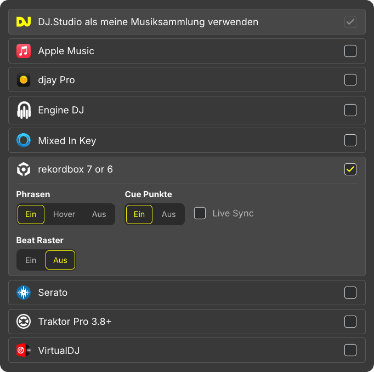The width and height of the screenshot is (374, 372).
Task: Click the 'Traktor Pro 3.8+' label
Action: (75, 322)
